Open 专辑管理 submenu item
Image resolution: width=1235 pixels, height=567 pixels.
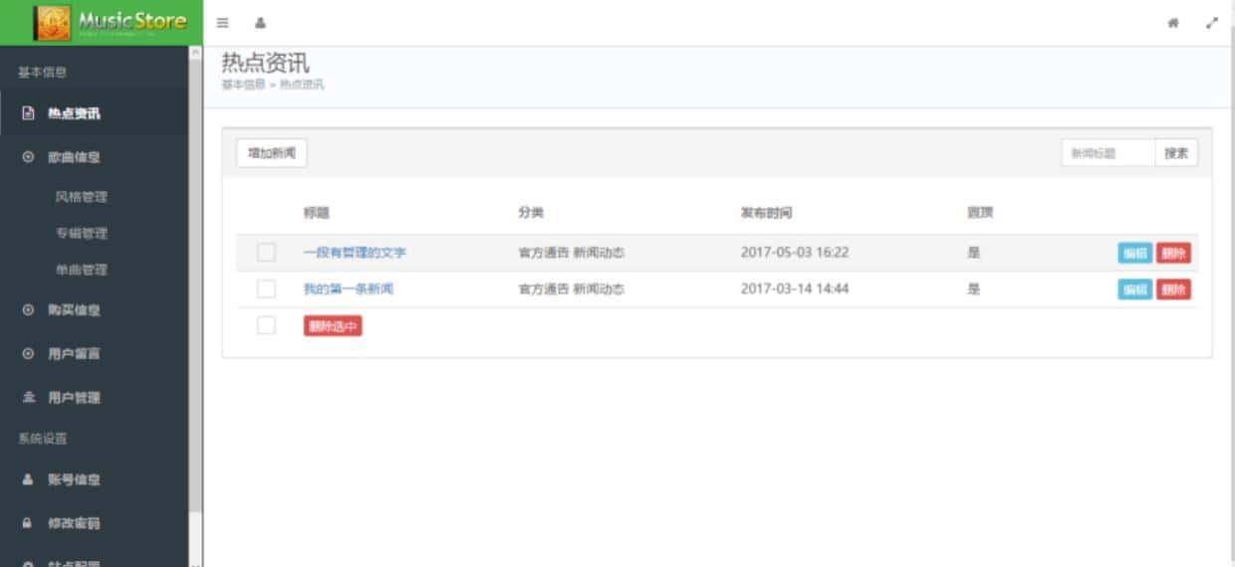pos(82,234)
